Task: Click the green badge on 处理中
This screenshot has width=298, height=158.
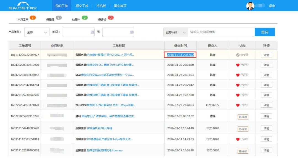Action: [x=84, y=18]
